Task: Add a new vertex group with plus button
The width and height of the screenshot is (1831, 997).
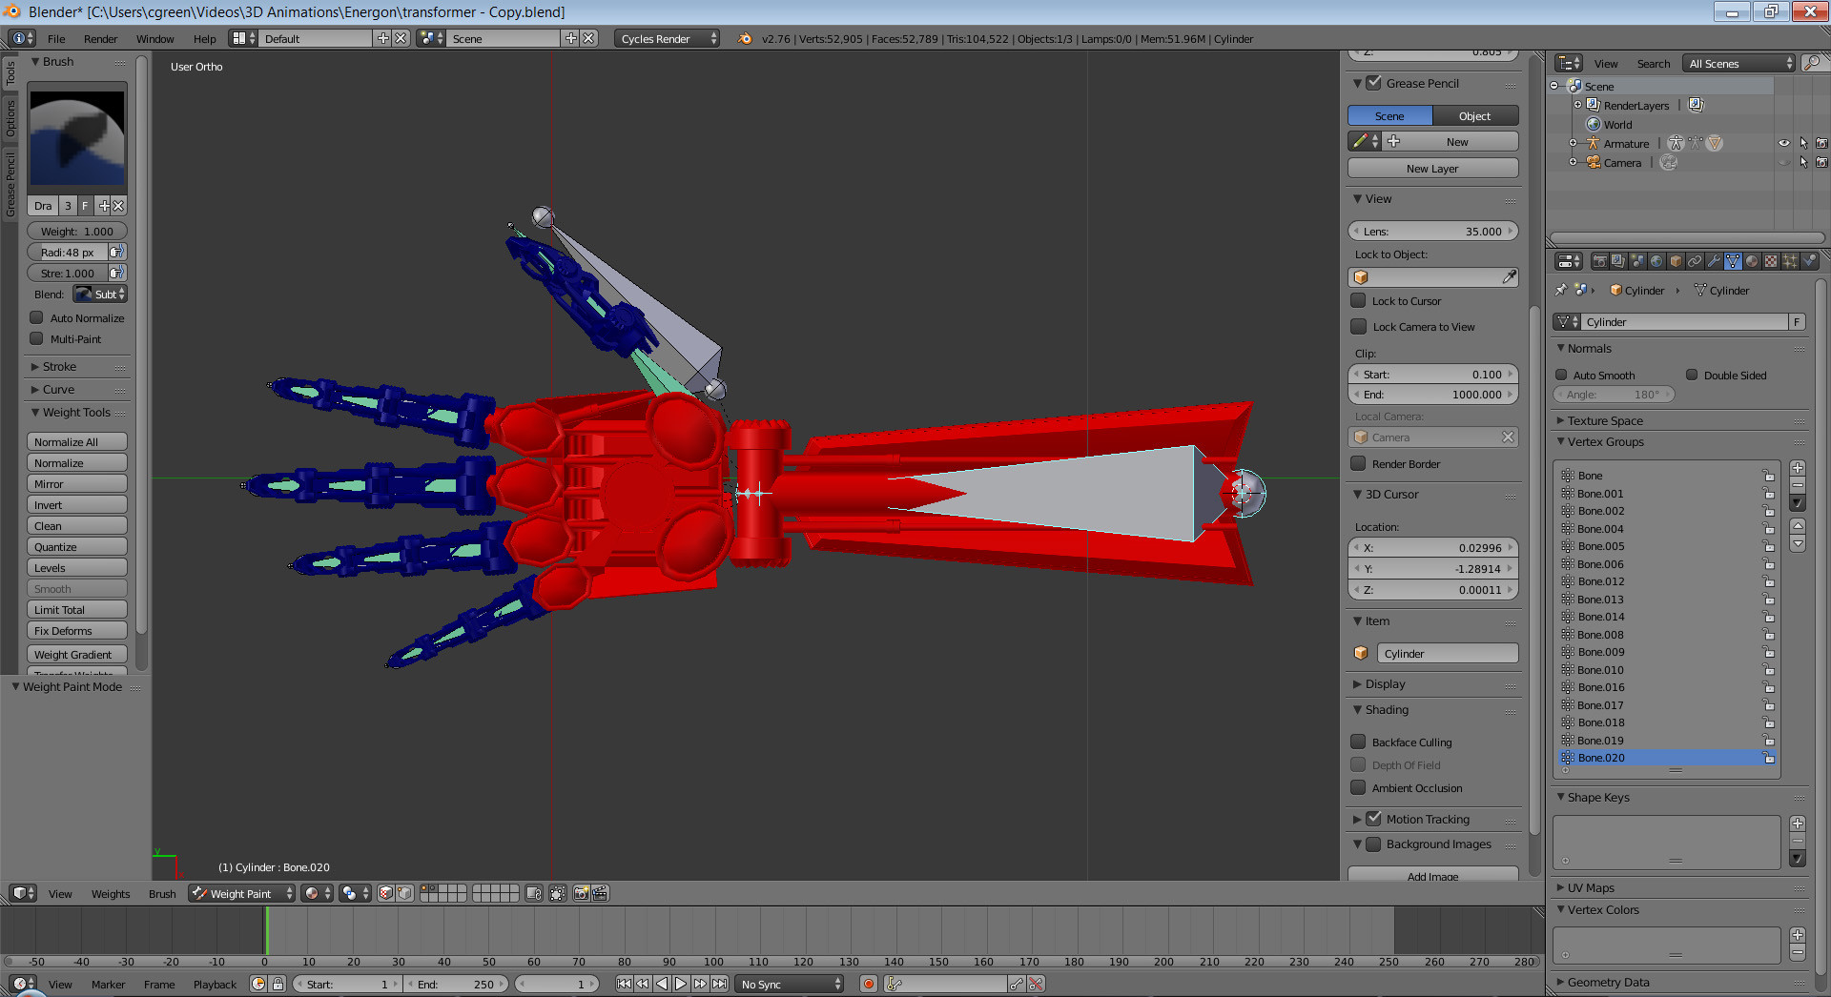Action: pyautogui.click(x=1798, y=467)
